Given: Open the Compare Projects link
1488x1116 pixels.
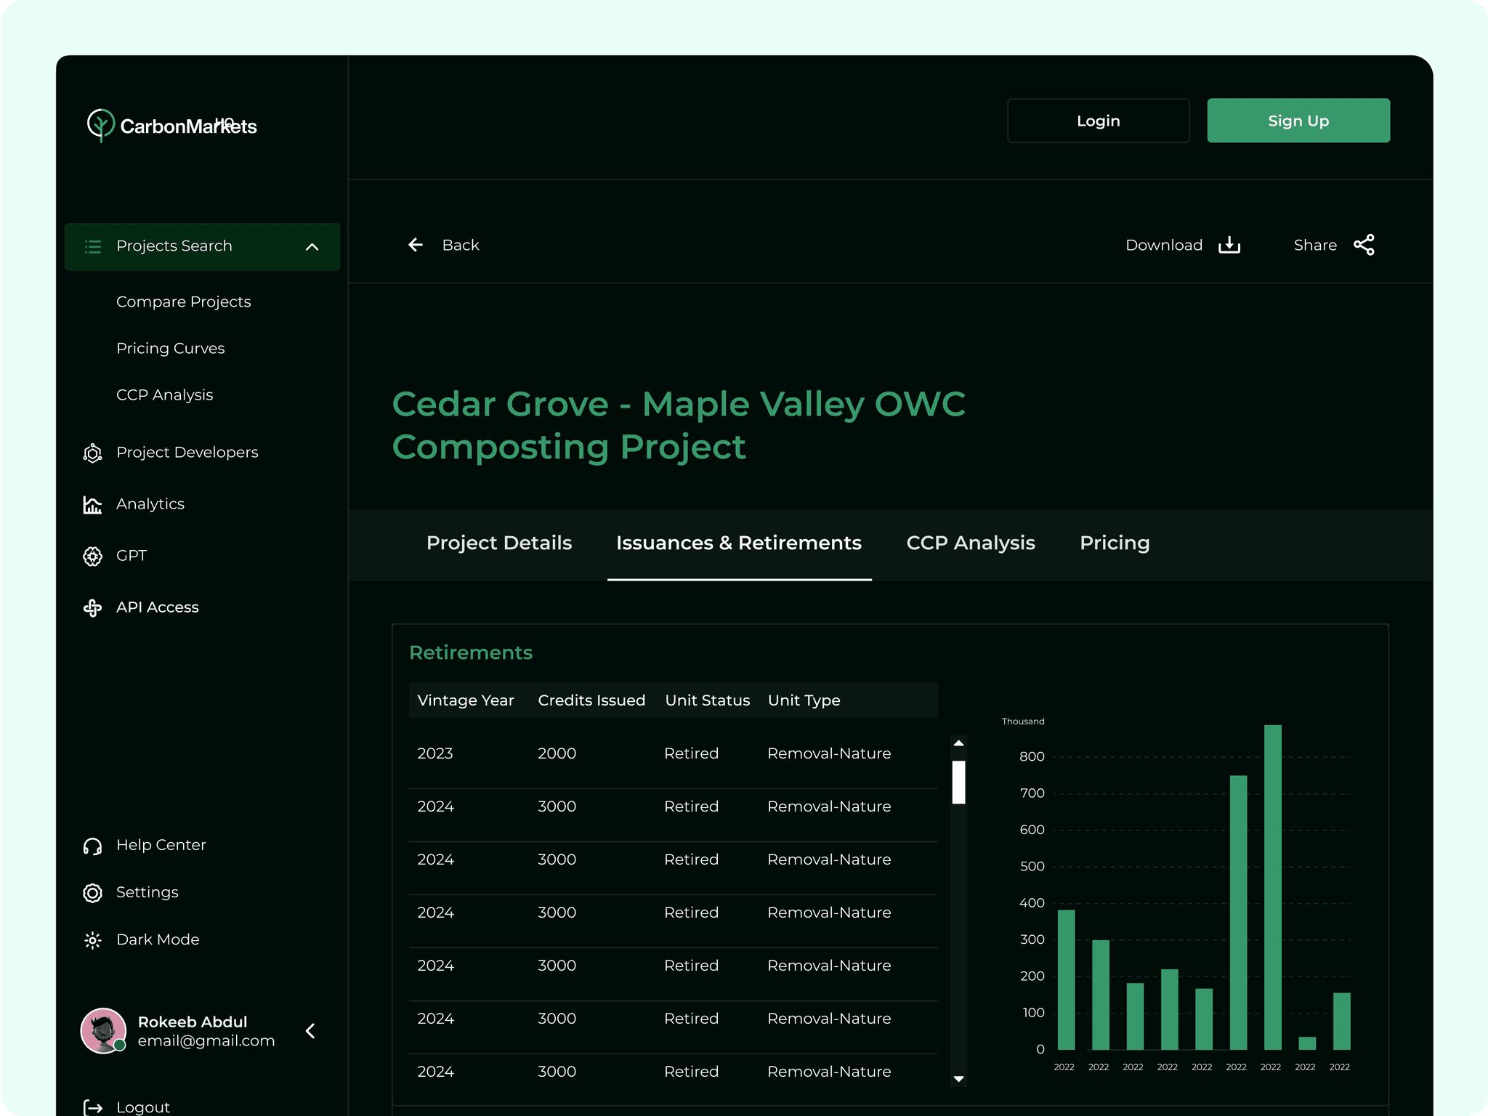Looking at the screenshot, I should coord(183,302).
